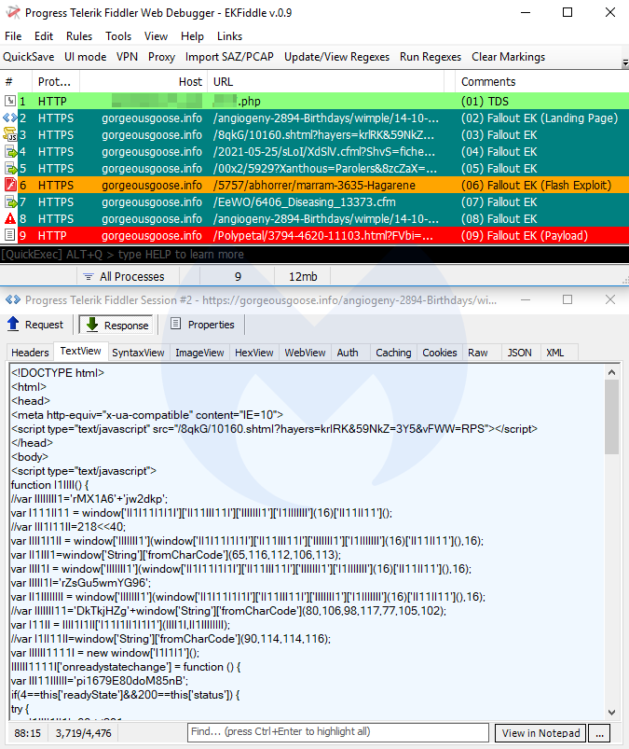This screenshot has height=749, width=629.
Task: Sort by the Host column header
Action: pyautogui.click(x=144, y=82)
